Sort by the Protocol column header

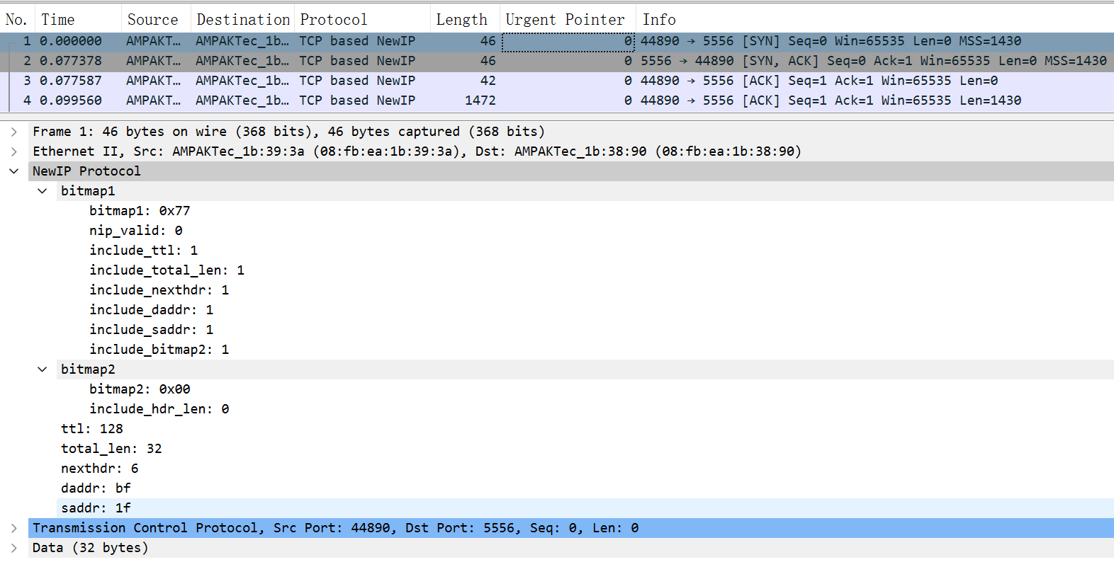(334, 20)
